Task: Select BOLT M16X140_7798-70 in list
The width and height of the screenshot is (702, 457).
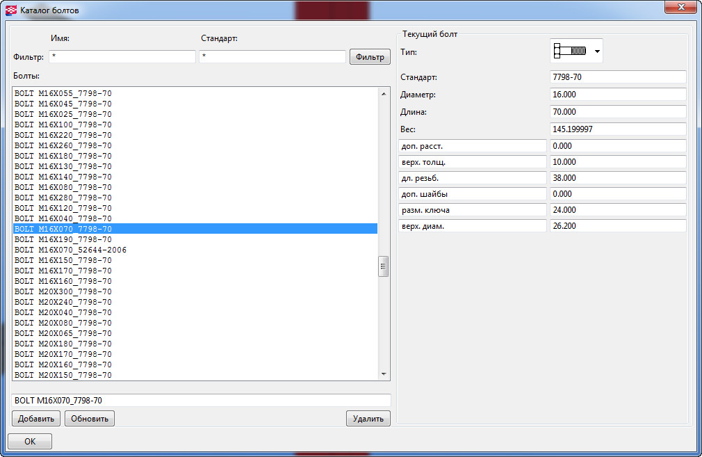Action: (195, 177)
